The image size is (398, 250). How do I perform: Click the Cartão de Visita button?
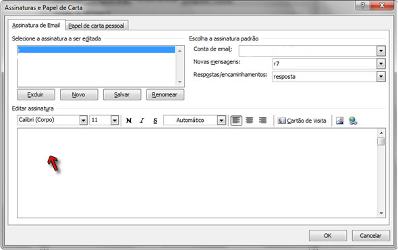click(302, 121)
